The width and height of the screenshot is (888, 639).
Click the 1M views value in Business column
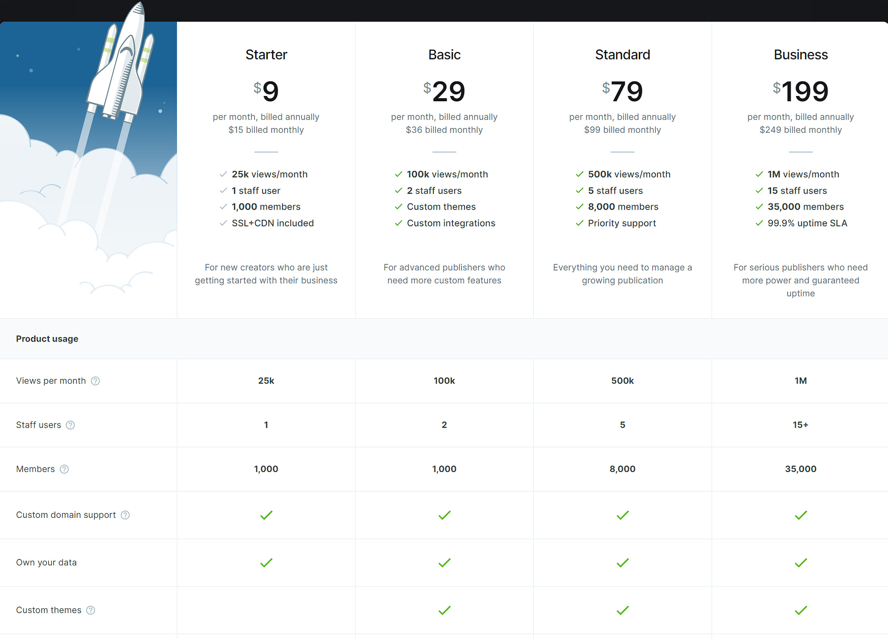(x=801, y=381)
